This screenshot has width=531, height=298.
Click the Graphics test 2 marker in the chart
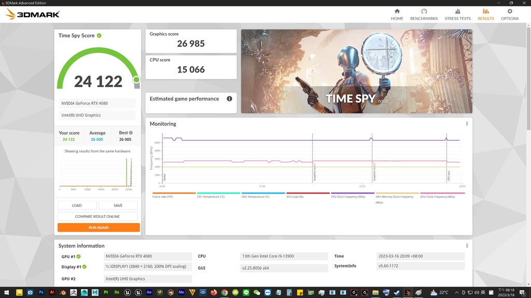pyautogui.click(x=374, y=172)
